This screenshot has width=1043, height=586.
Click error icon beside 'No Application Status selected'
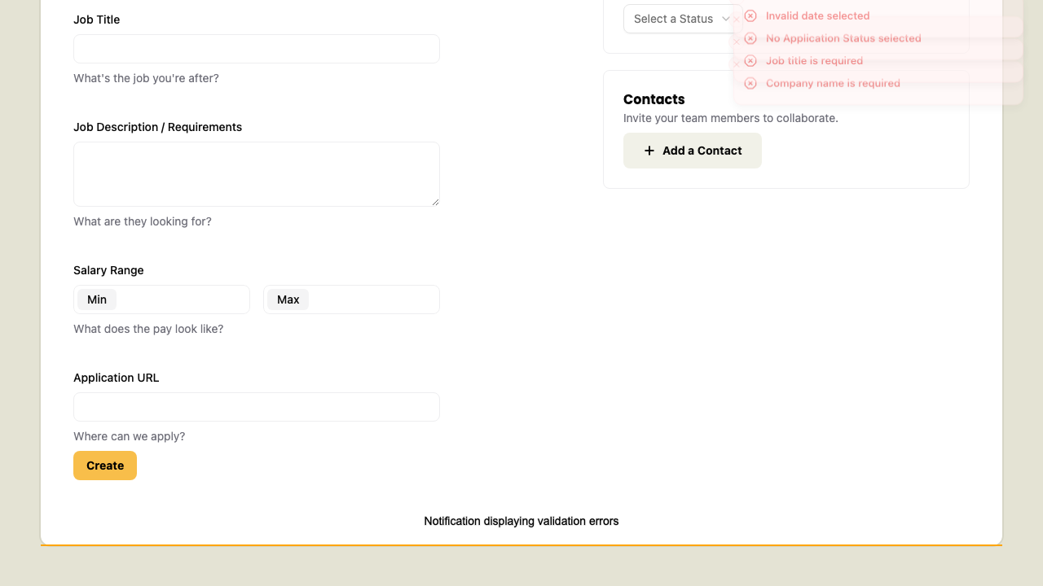750,38
